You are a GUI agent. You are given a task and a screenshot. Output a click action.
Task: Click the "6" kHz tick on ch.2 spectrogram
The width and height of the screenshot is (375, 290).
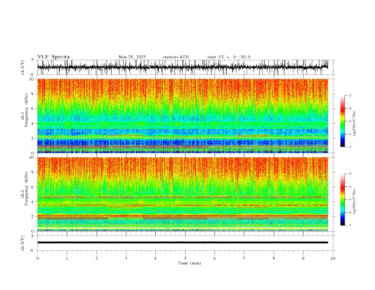point(34,187)
